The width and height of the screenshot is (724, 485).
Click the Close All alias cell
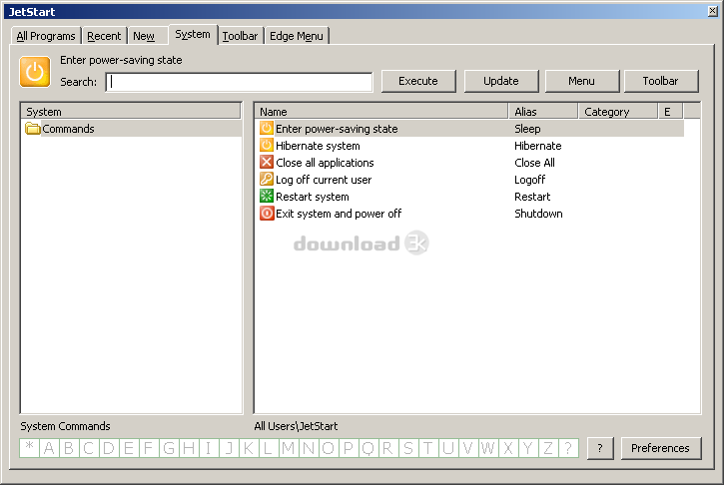[534, 163]
